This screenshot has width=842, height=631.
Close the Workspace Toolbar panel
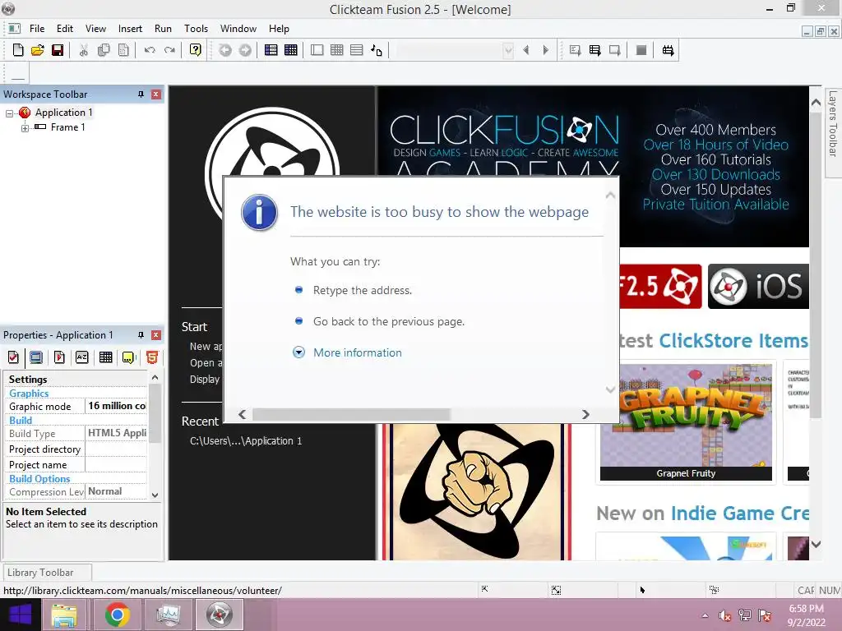pyautogui.click(x=156, y=94)
